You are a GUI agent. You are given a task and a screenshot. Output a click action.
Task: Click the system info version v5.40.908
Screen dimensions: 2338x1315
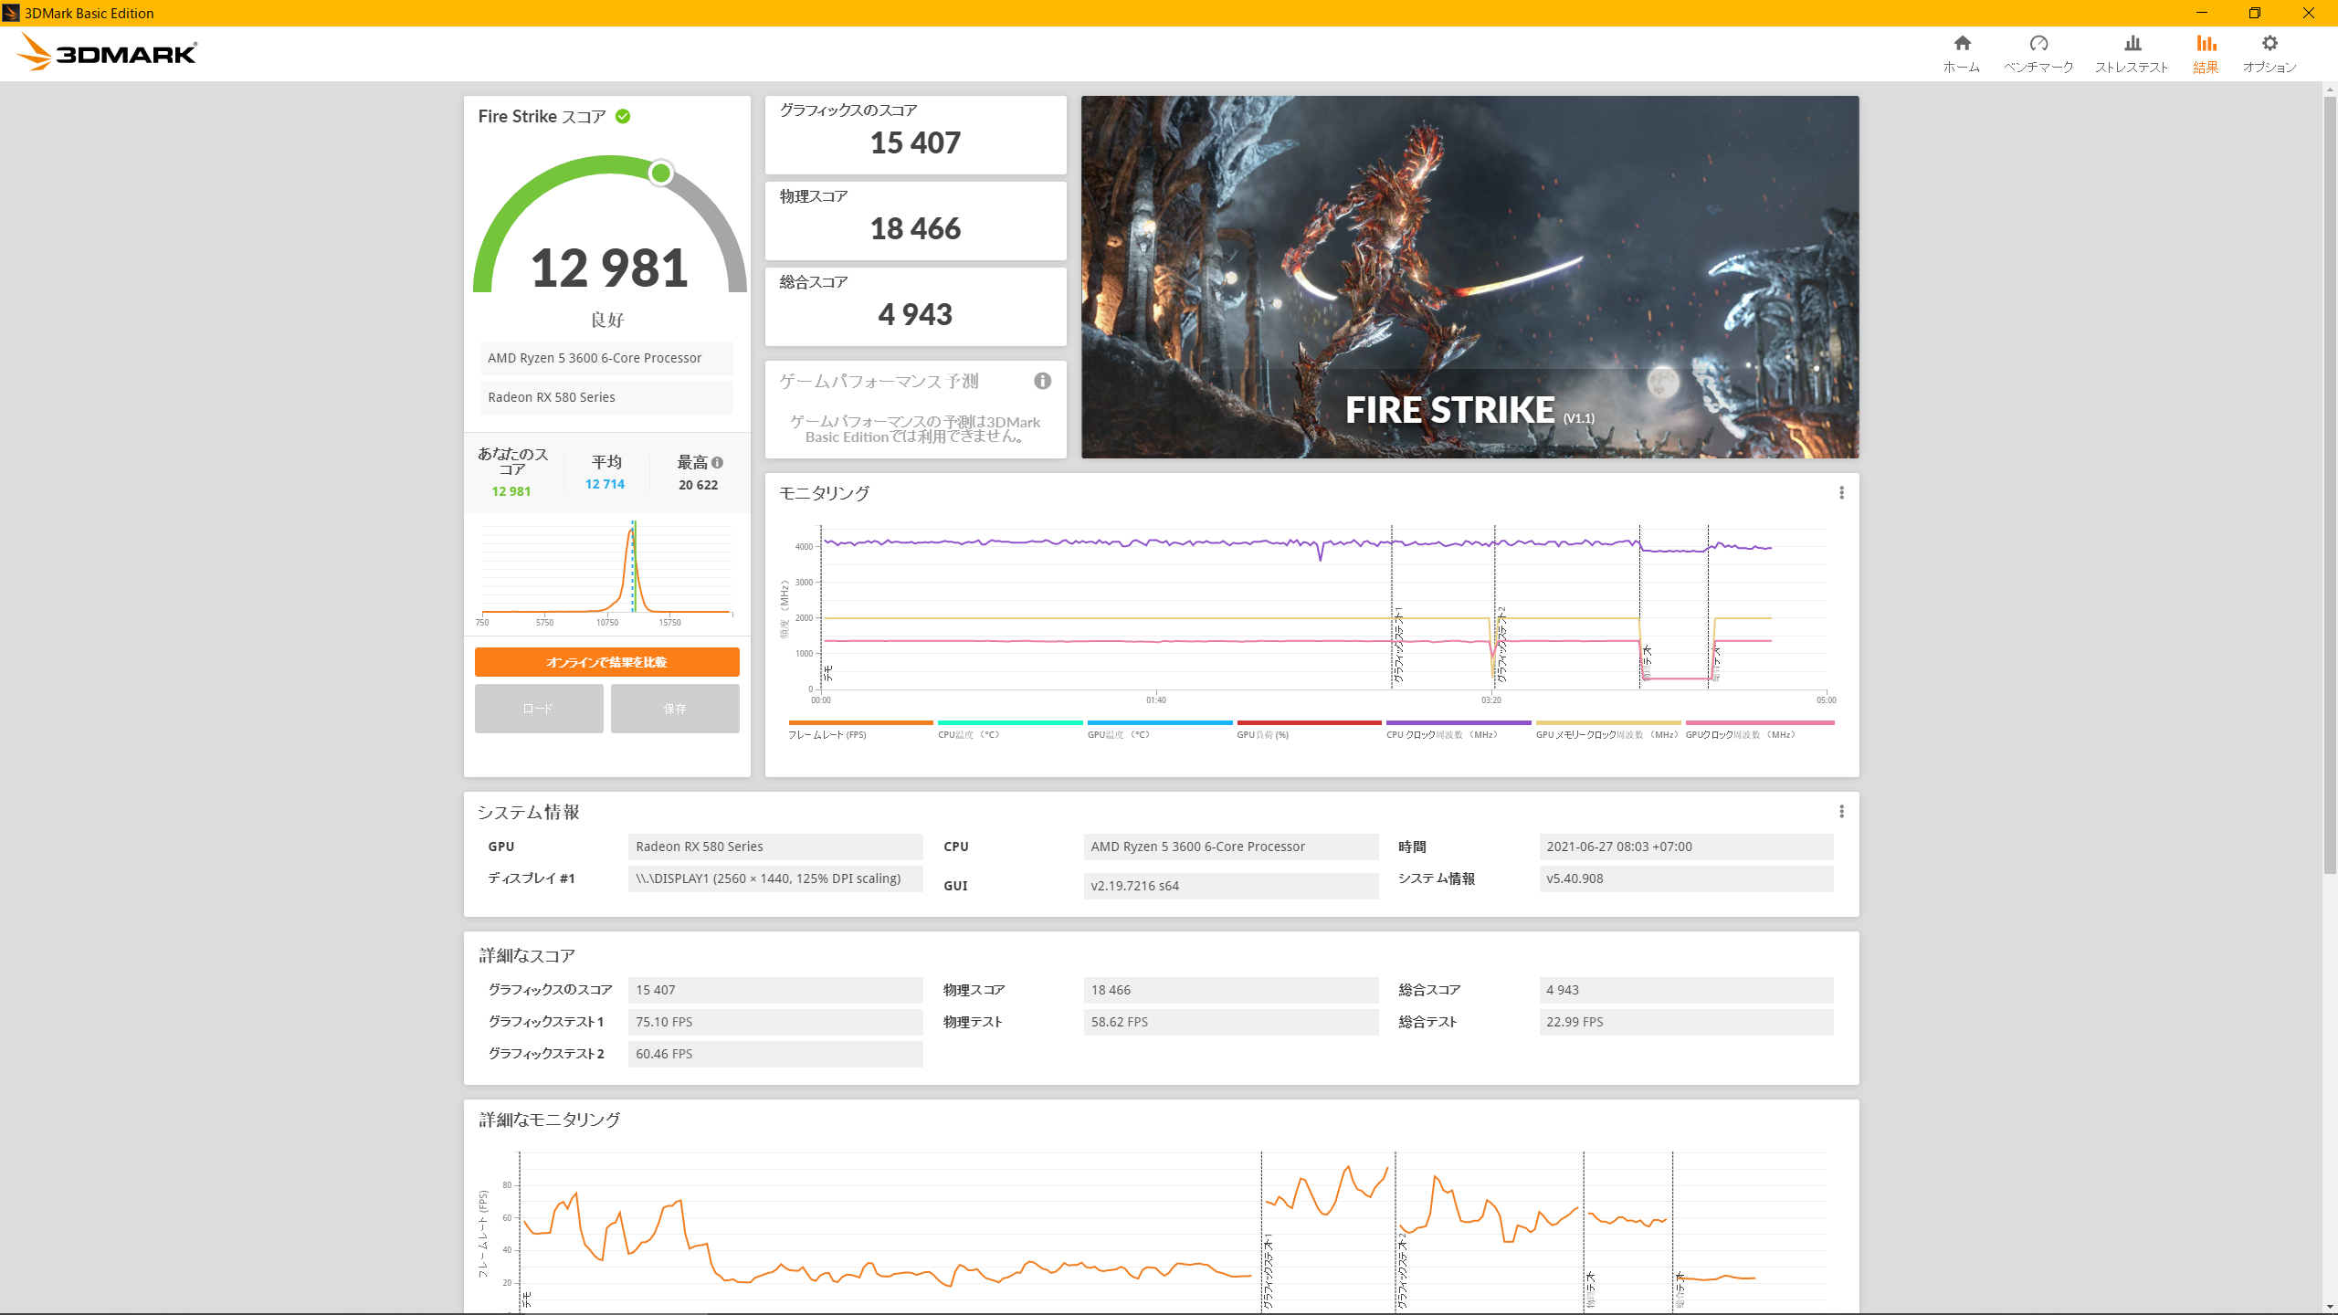coord(1686,878)
